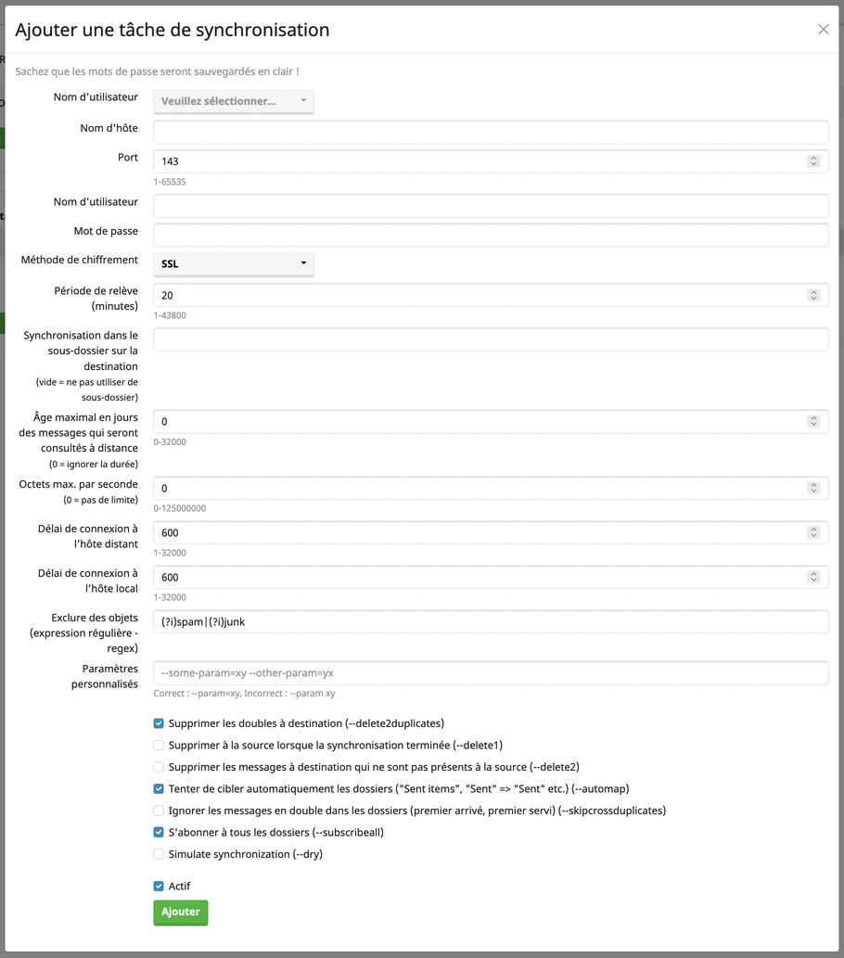
Task: Click the 'Correct : --param=xy' hint text
Action: click(245, 694)
